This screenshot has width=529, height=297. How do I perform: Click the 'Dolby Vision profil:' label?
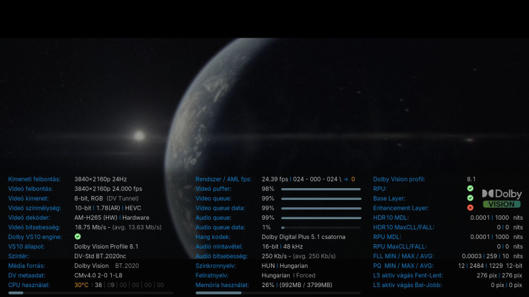399,179
